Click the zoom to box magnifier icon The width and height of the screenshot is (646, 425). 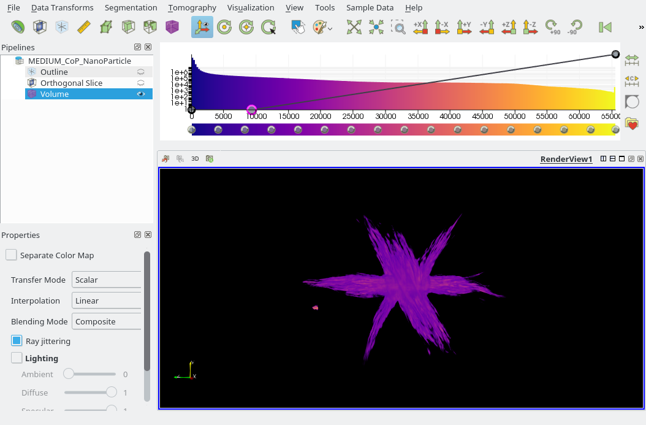click(x=398, y=27)
